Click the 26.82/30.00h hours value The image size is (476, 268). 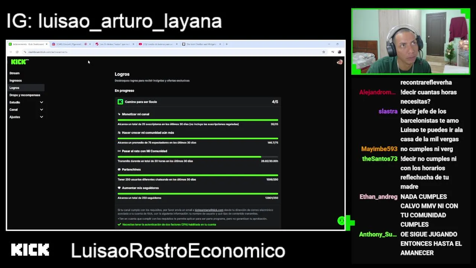point(270,161)
